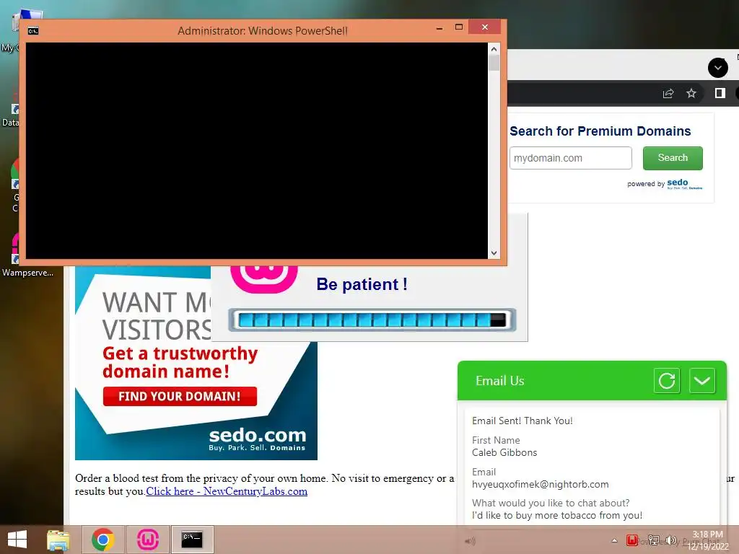739x554 pixels.
Task: Click the Be patient ! text
Action: point(362,284)
